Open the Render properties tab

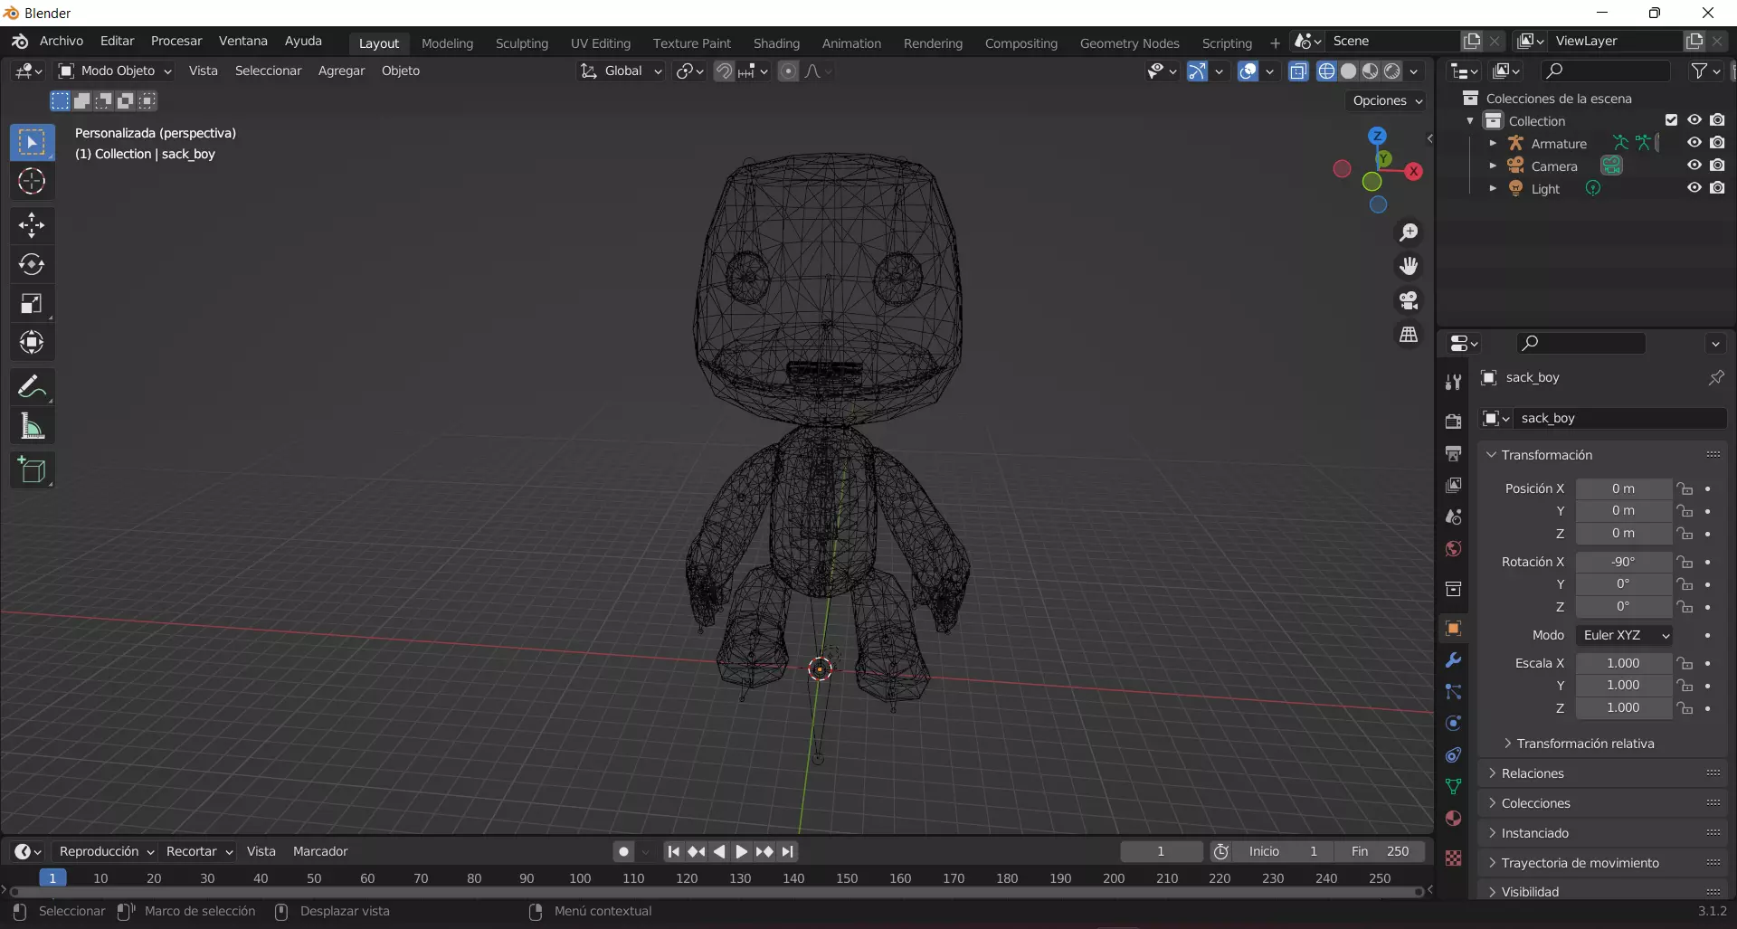1453,422
